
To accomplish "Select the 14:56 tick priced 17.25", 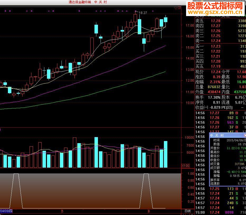I will point(220,189).
